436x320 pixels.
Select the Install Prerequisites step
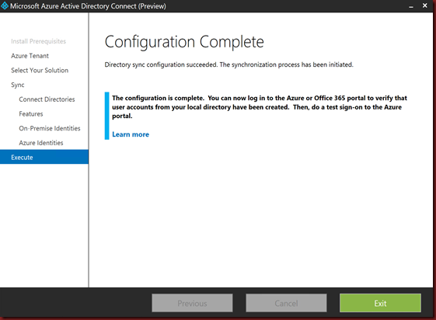pyautogui.click(x=38, y=41)
